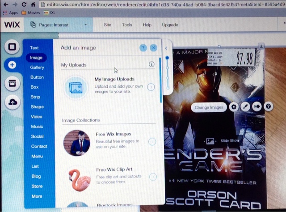This screenshot has width=286, height=212.
Task: Click the browser forward arrow
Action: coord(15,4)
